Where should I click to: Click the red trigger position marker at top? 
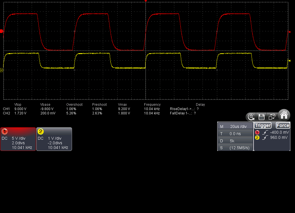[146, 1]
